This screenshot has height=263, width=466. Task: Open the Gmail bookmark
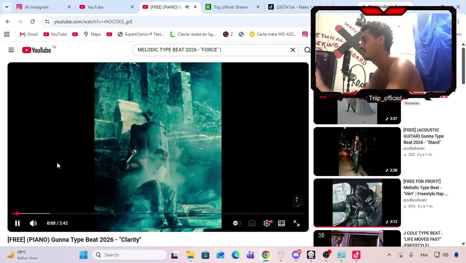tap(29, 34)
